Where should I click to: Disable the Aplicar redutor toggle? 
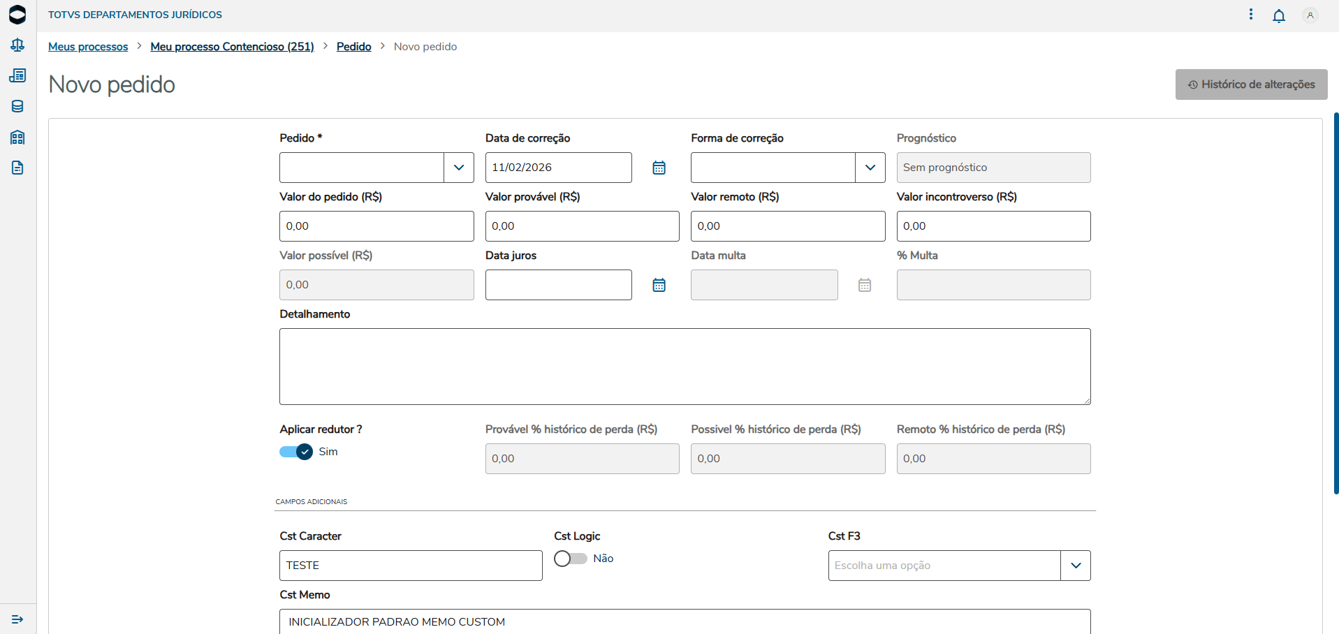coord(296,452)
